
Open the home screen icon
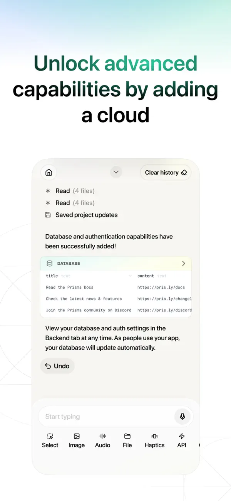[x=49, y=172]
